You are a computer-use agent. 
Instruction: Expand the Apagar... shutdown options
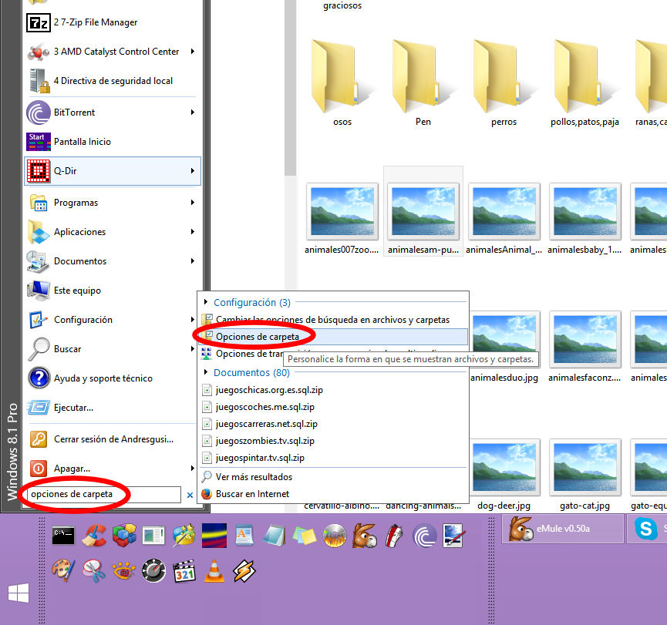[x=192, y=469]
